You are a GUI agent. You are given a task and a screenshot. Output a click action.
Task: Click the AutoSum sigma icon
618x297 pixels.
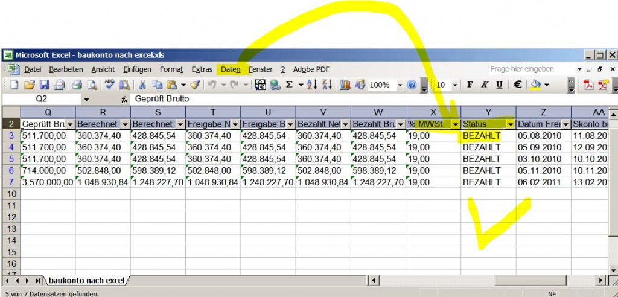pos(289,85)
